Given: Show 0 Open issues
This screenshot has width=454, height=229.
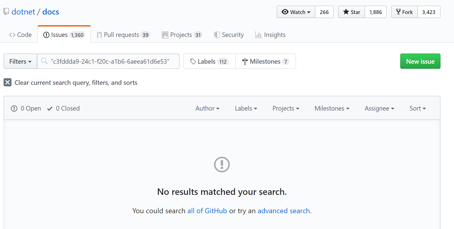Looking at the screenshot, I should (x=26, y=108).
